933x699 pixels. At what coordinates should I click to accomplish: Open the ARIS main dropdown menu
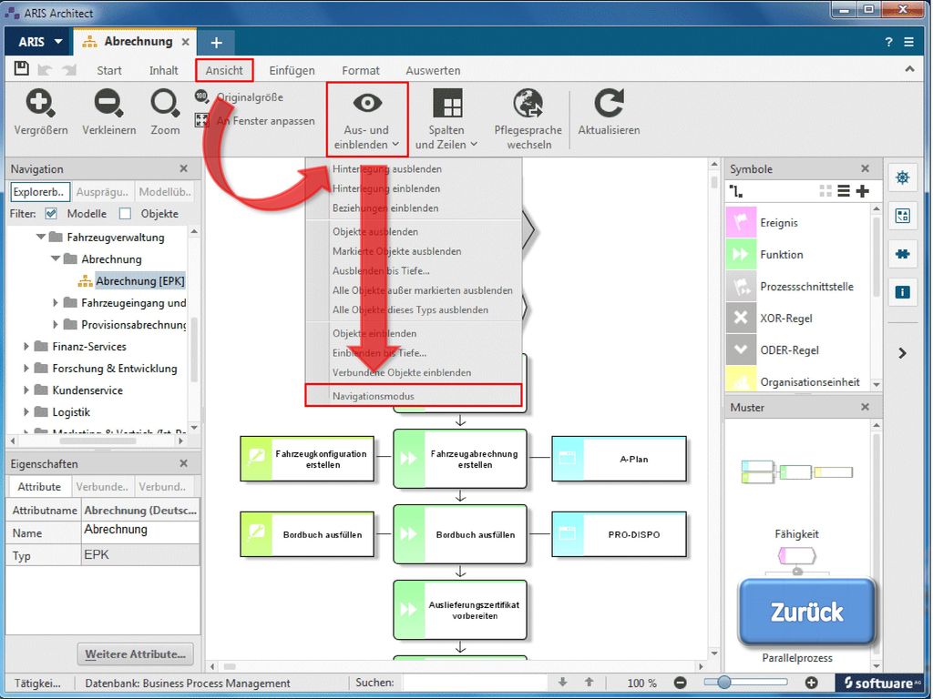pos(39,42)
